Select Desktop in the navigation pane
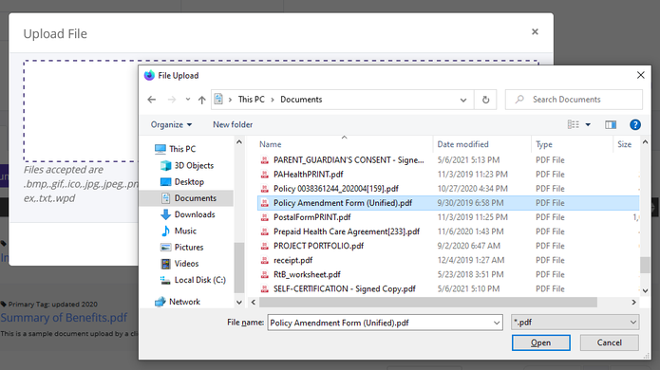 [182, 182]
